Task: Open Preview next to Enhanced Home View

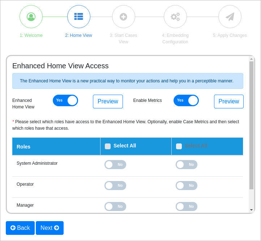Action: [x=108, y=102]
